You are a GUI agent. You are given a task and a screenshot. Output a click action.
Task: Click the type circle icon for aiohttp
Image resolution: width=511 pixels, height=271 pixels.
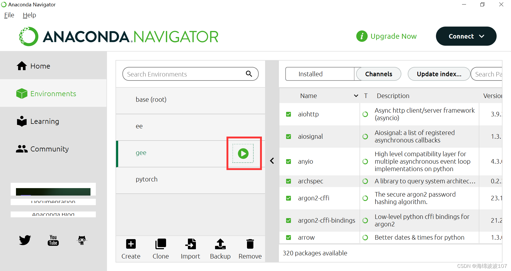(365, 114)
